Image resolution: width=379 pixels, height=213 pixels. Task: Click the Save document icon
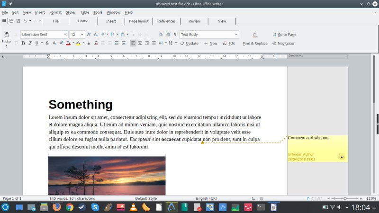point(18,21)
